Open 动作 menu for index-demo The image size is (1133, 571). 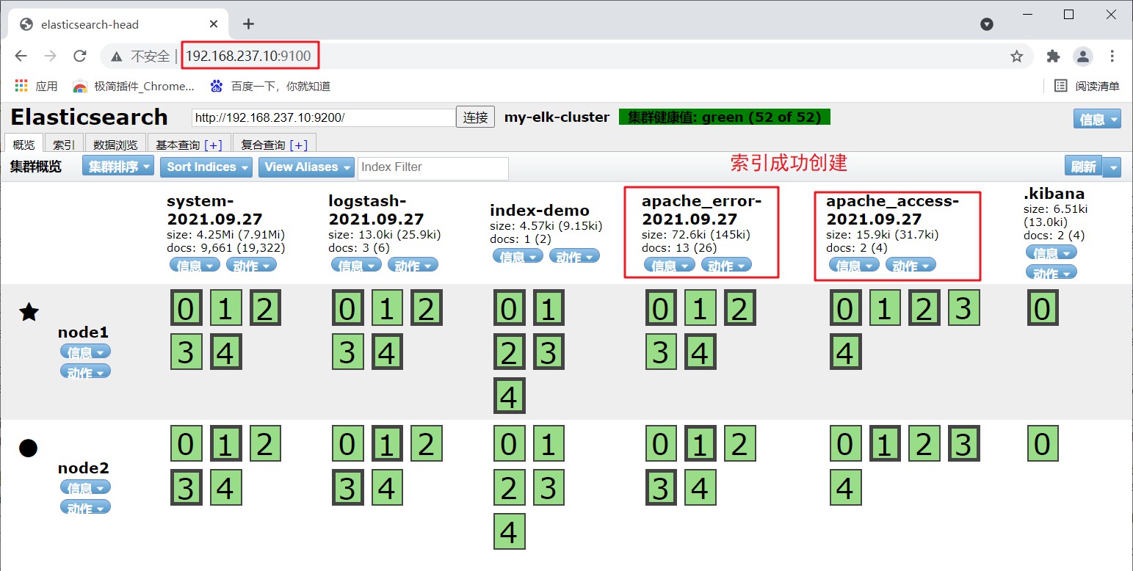point(574,256)
